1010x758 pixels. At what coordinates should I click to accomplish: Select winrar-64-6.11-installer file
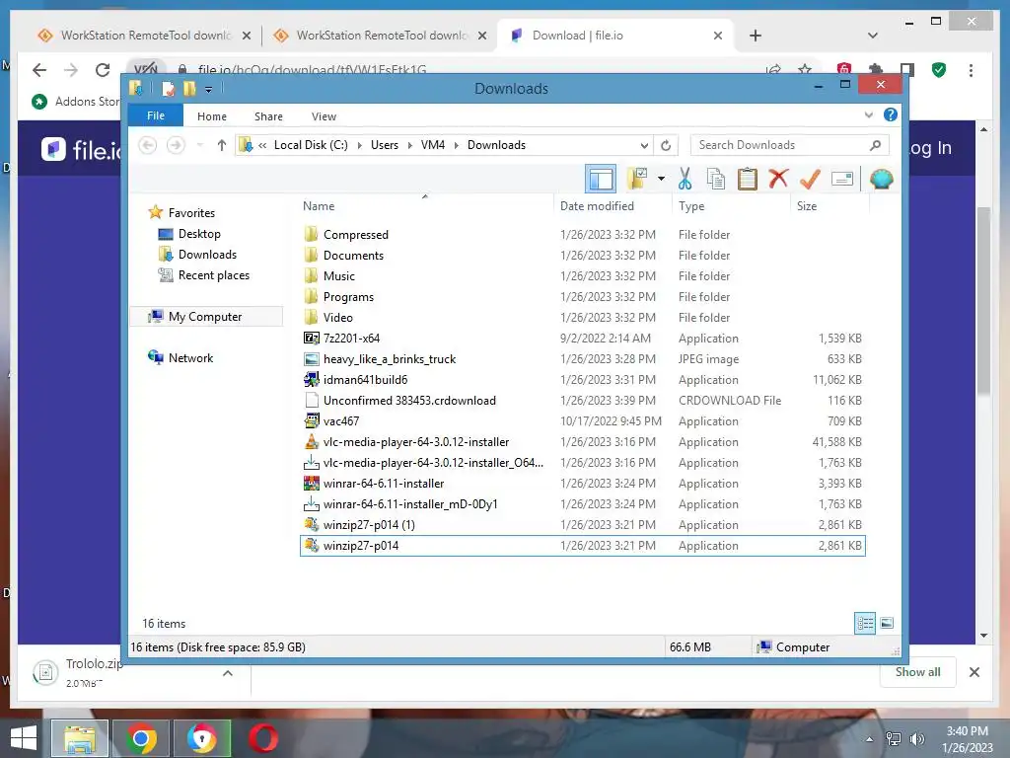(582, 484)
